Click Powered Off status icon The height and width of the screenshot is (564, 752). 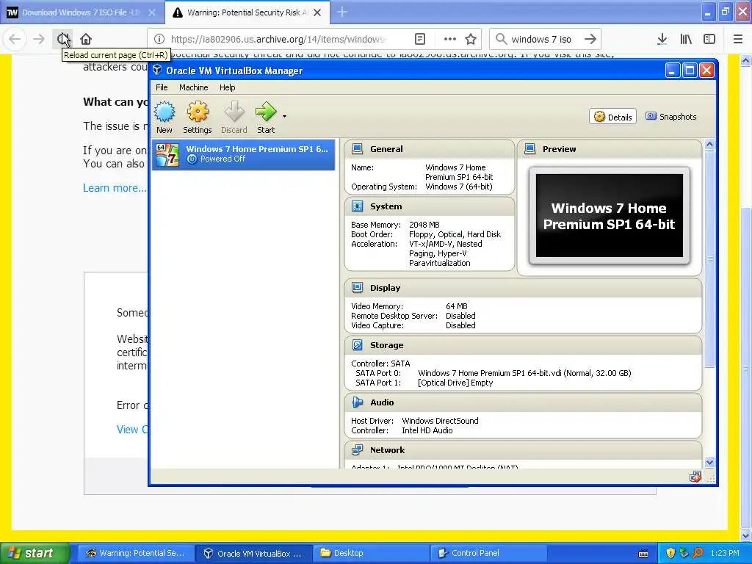[x=192, y=159]
